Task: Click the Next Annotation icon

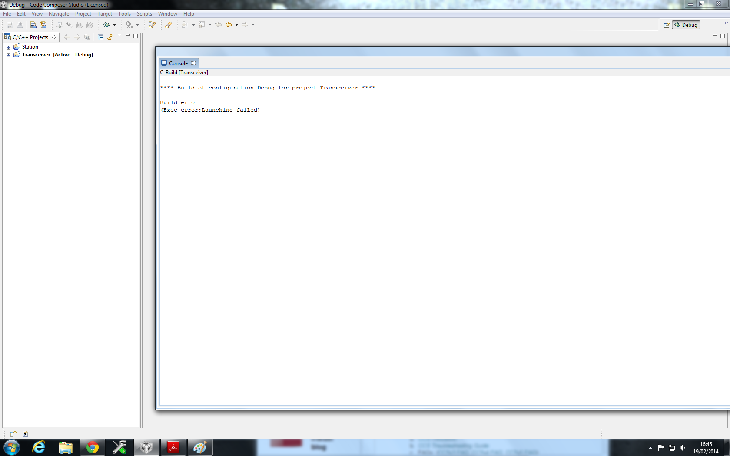Action: tap(185, 25)
